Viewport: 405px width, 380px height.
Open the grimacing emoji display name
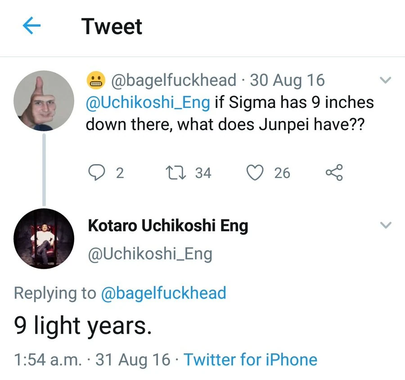95,81
